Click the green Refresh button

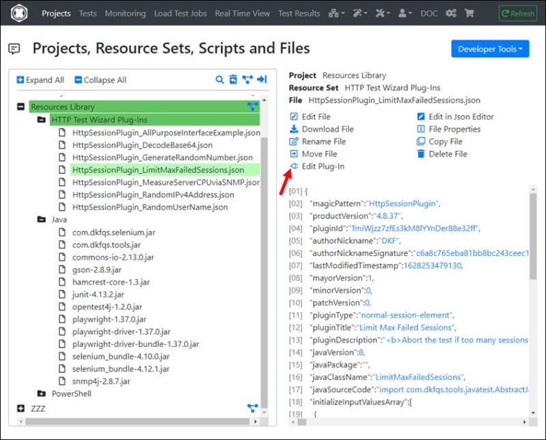[518, 14]
